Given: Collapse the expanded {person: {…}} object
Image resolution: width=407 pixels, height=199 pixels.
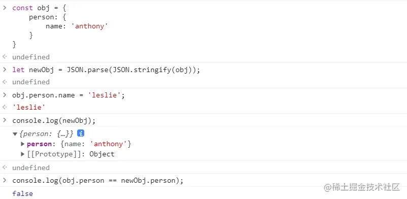Looking at the screenshot, I should click(15, 134).
